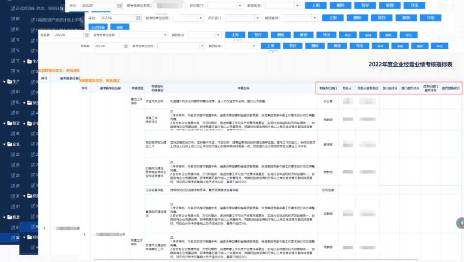Click the 审核 button in bottom toolbar row
The width and height of the screenshot is (464, 262).
click(x=400, y=46)
